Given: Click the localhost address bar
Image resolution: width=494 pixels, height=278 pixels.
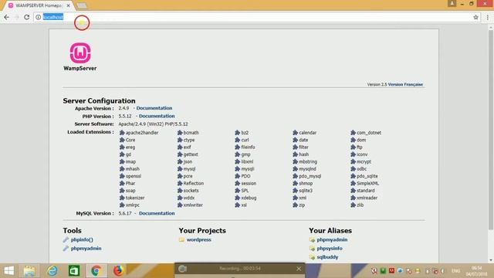Looking at the screenshot, I should (x=252, y=17).
